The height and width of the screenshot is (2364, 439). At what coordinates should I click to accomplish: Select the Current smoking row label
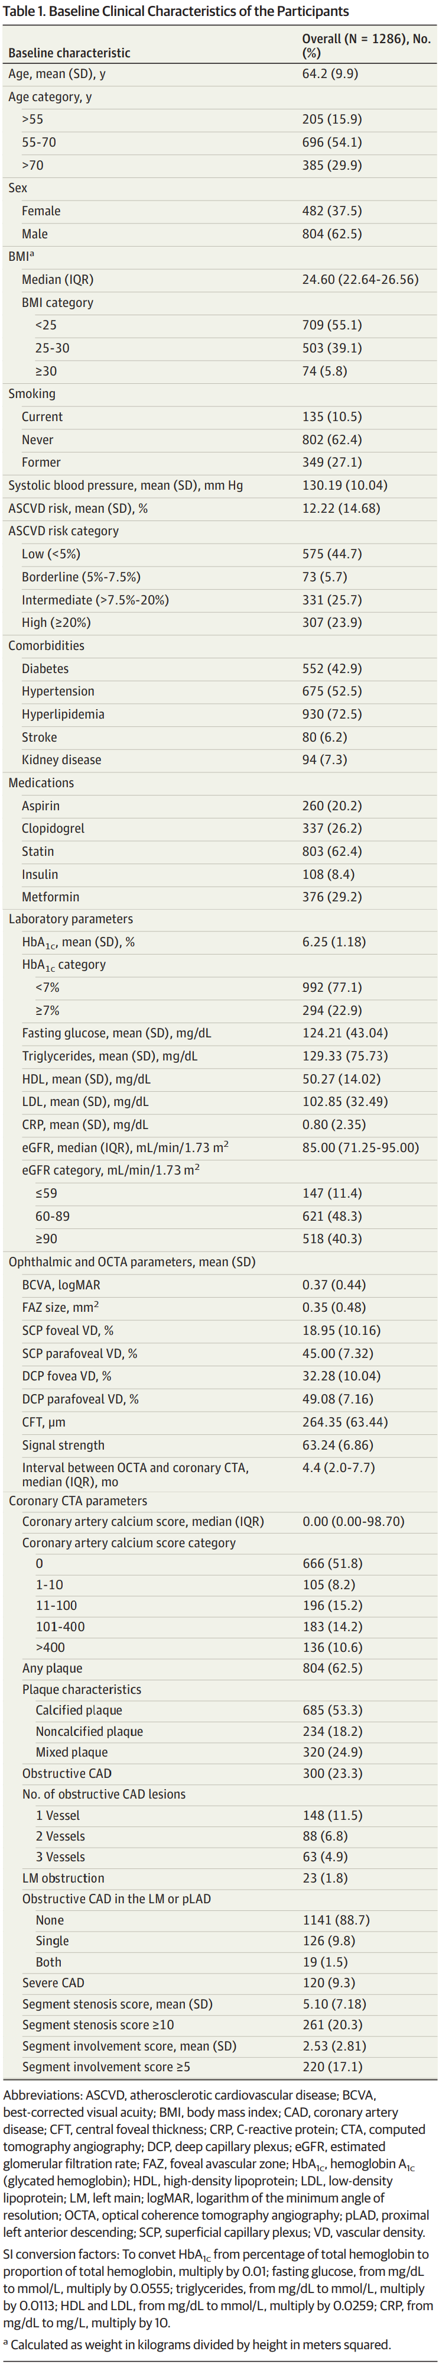(42, 416)
